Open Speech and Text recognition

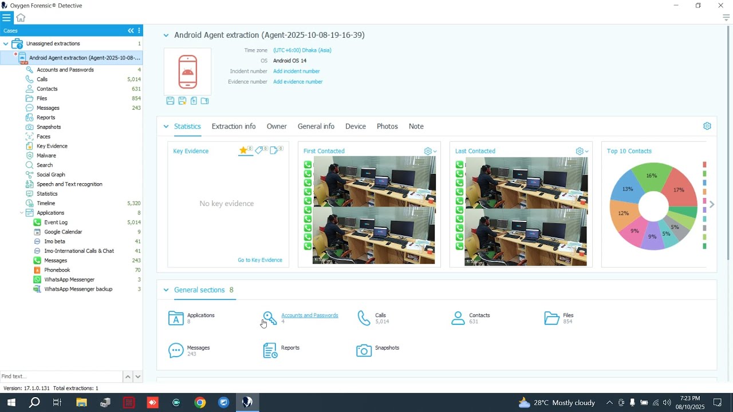tap(69, 184)
